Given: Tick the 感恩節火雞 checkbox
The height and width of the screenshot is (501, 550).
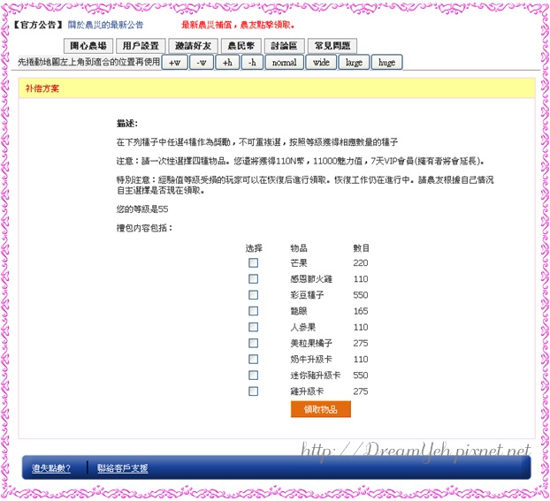Looking at the screenshot, I should point(253,279).
